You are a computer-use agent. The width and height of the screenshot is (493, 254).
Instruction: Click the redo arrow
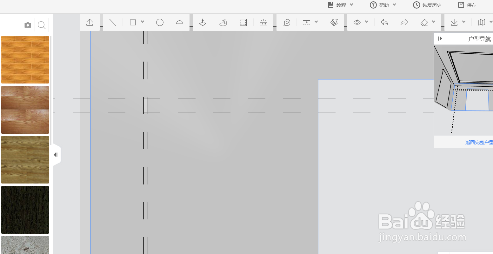click(404, 22)
